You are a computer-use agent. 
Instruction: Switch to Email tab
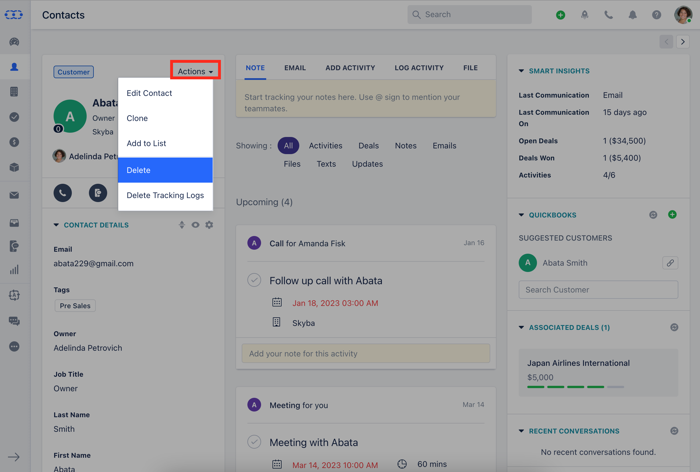(x=295, y=68)
